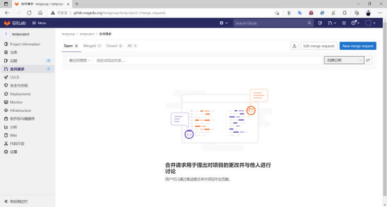387x207 pixels.
Task: Open Snippets (代码片段) in sidebar
Action: point(17,144)
